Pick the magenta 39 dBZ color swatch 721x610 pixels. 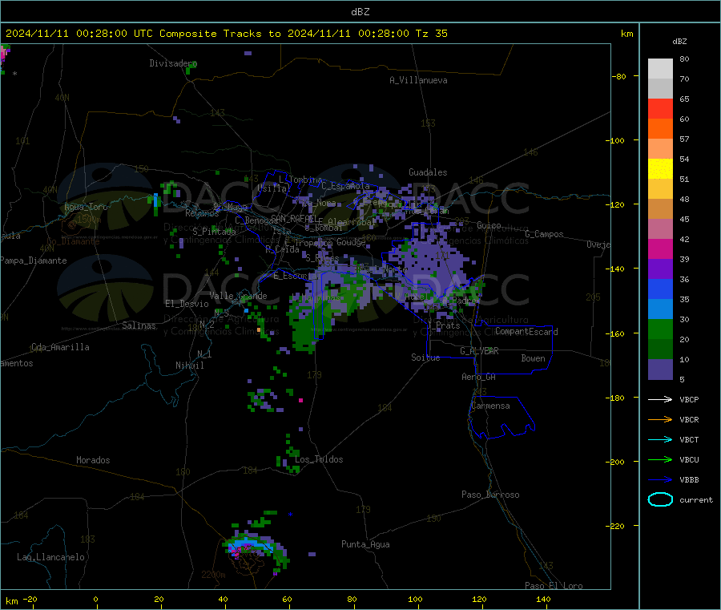tap(660, 248)
